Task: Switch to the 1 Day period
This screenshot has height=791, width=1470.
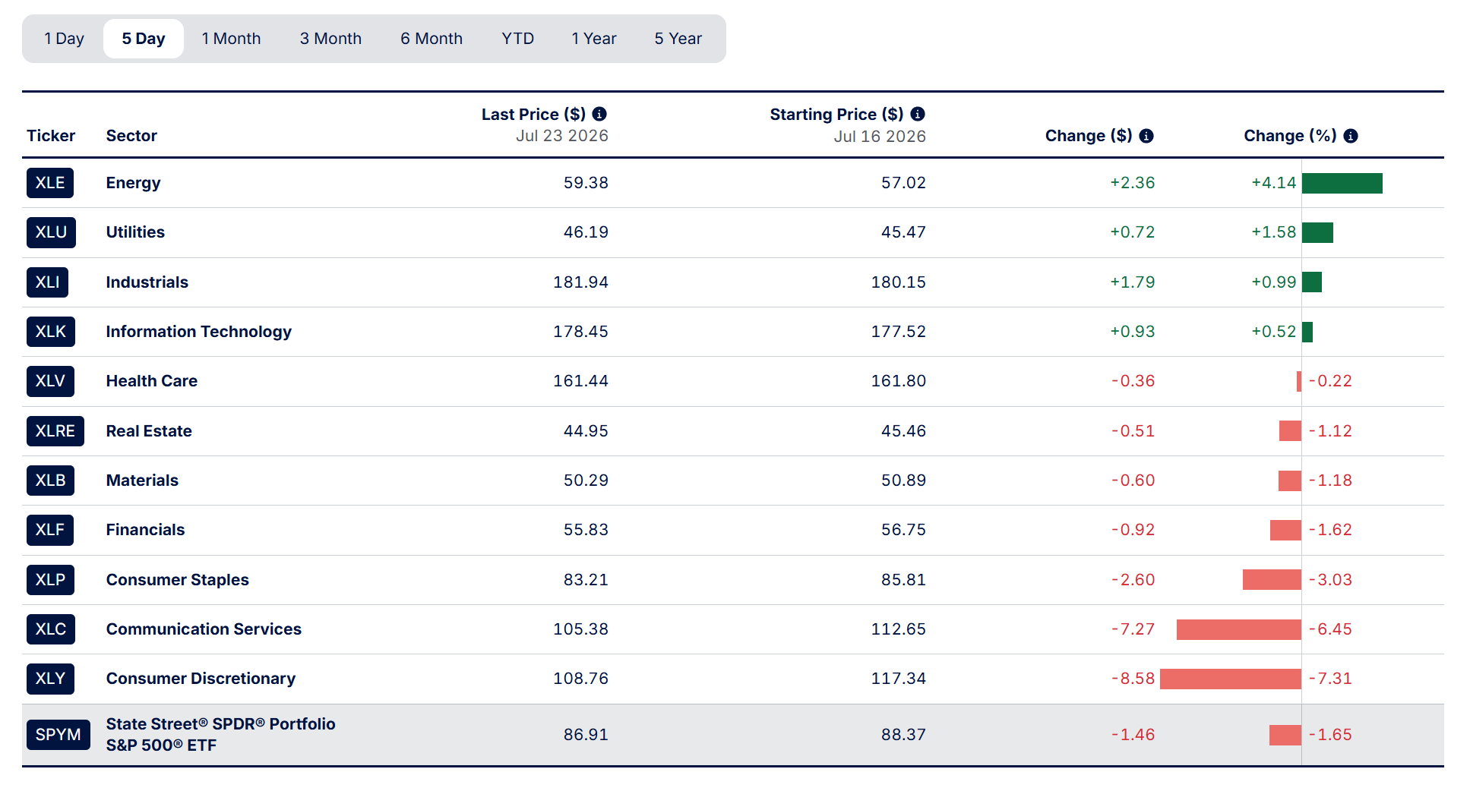Action: tap(64, 39)
